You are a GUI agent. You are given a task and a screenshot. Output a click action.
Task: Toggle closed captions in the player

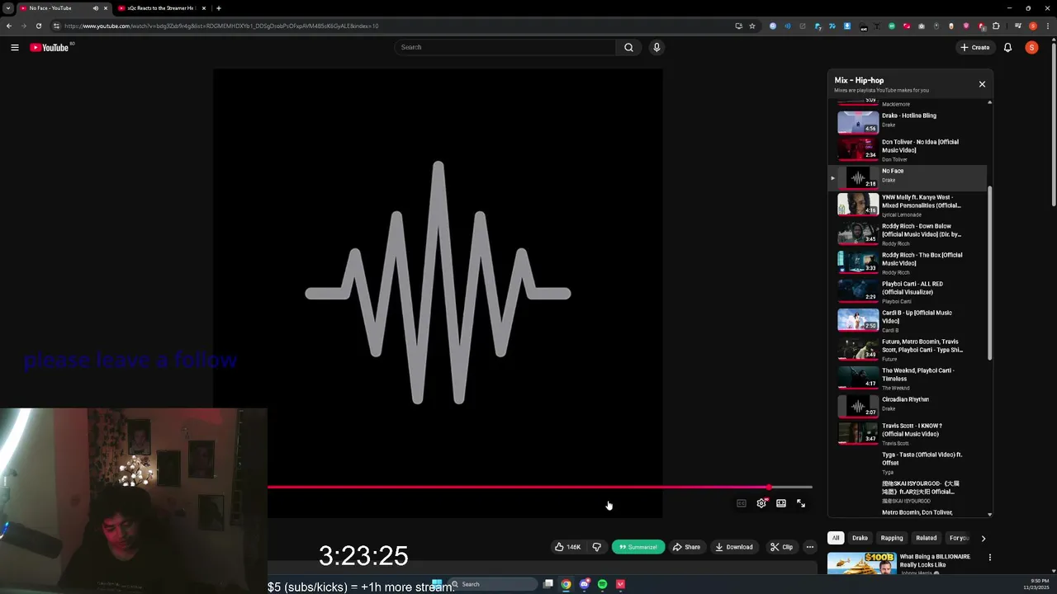click(742, 503)
